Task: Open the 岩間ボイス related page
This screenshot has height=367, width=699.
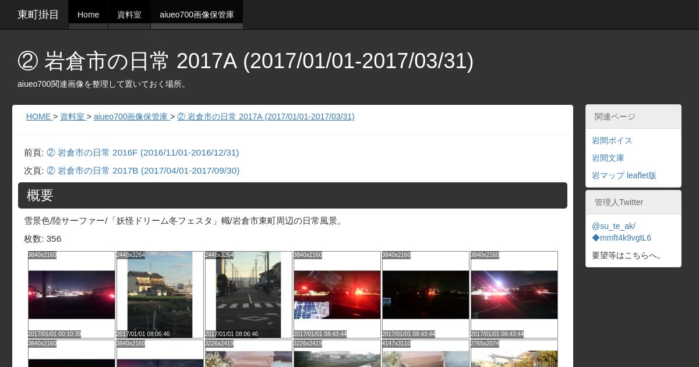Action: [612, 140]
